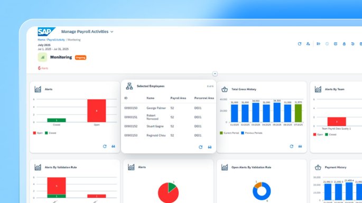Screen dimensions: 362x203
Task: Click the fast-forward icon in the header toolbar
Action: [x=318, y=44]
